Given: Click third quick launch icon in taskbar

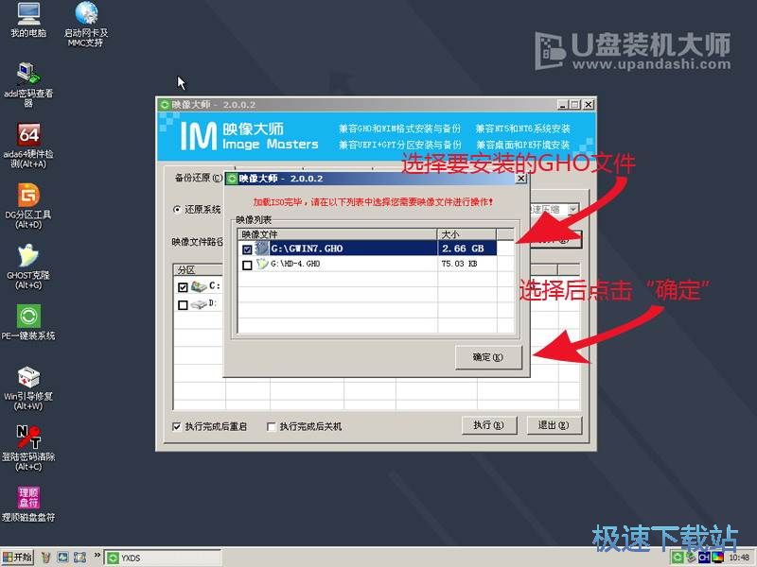Looking at the screenshot, I should 79,558.
